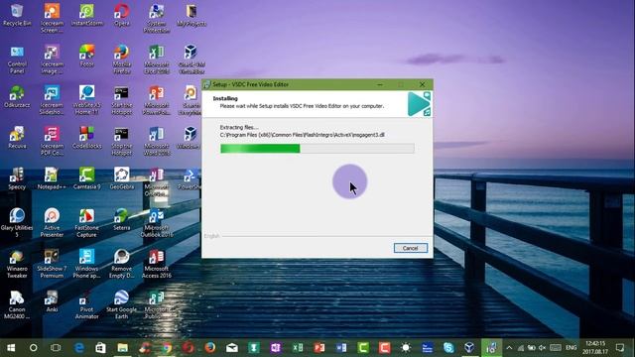The height and width of the screenshot is (357, 635).
Task: Select the Speccy desktop shortcut
Action: click(17, 178)
